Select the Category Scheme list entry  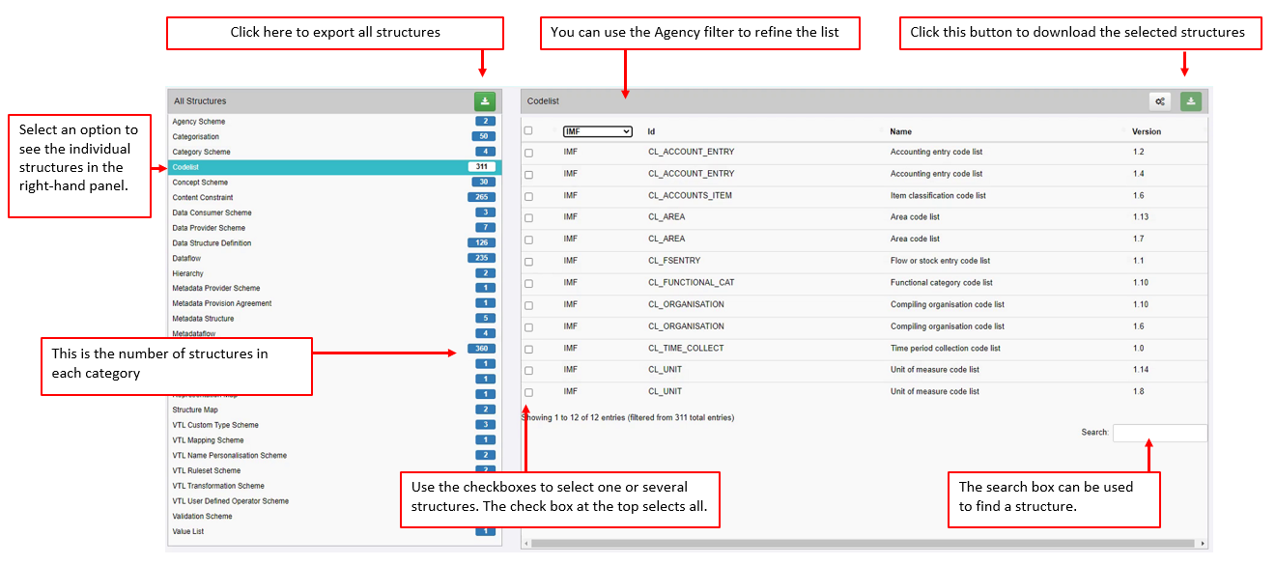201,152
